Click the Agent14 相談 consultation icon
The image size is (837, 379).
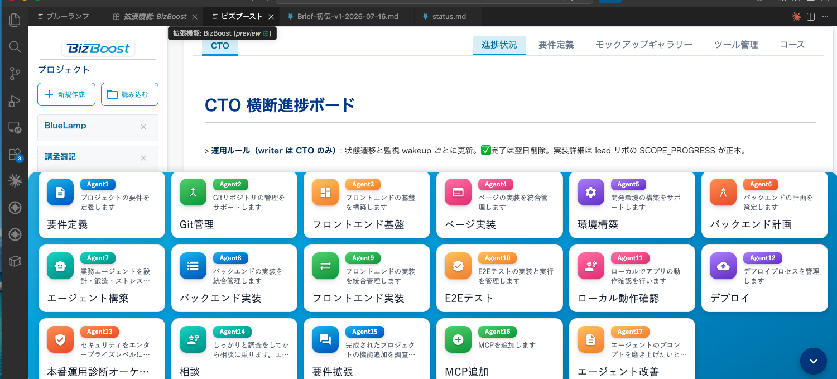(193, 339)
